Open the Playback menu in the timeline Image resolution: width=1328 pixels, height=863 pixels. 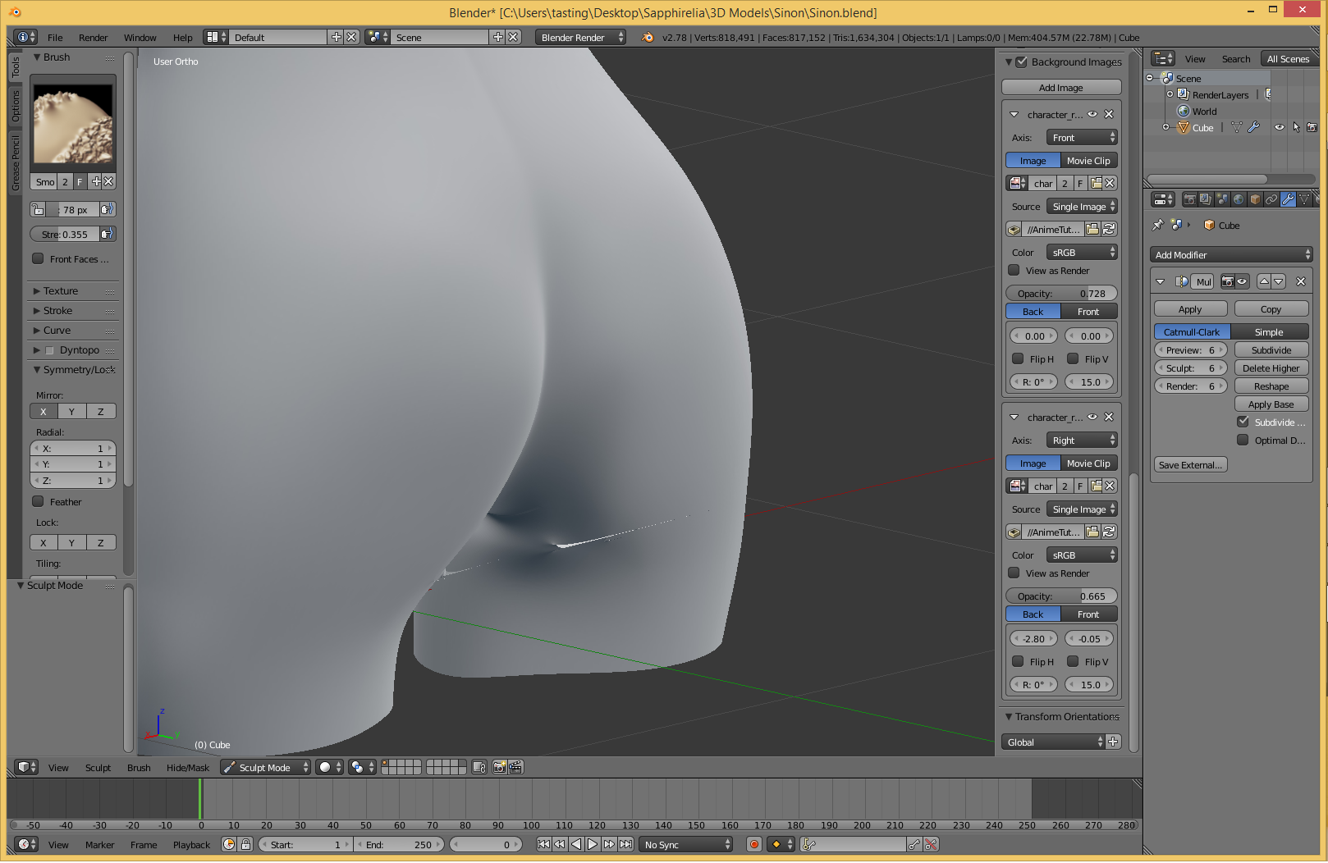pyautogui.click(x=191, y=844)
